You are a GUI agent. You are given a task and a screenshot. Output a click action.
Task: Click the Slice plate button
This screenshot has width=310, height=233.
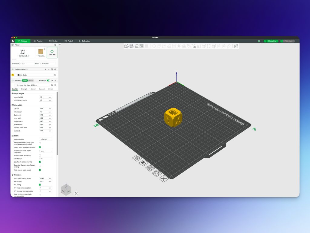click(271, 41)
